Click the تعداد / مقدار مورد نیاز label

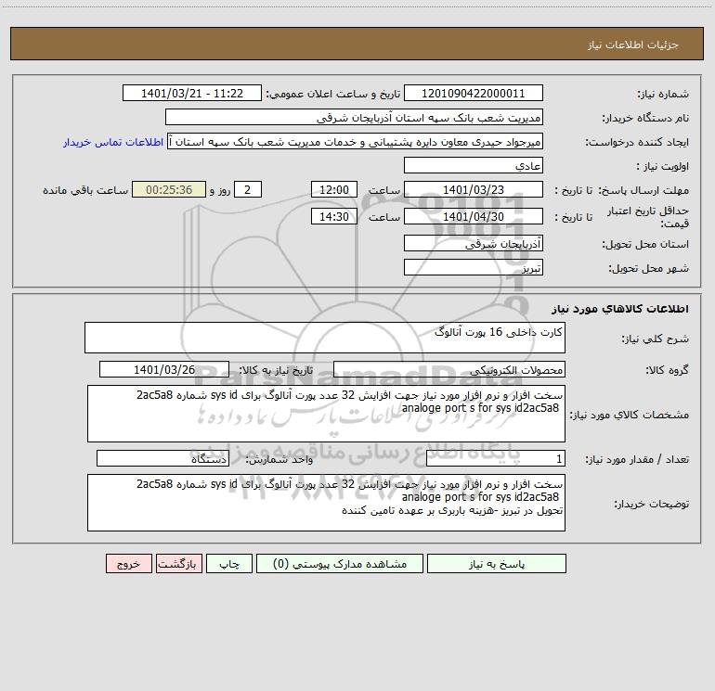637,459
